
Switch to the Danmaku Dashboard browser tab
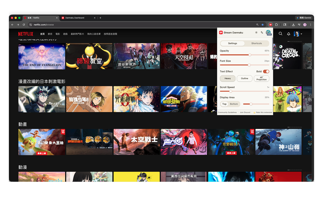point(78,18)
